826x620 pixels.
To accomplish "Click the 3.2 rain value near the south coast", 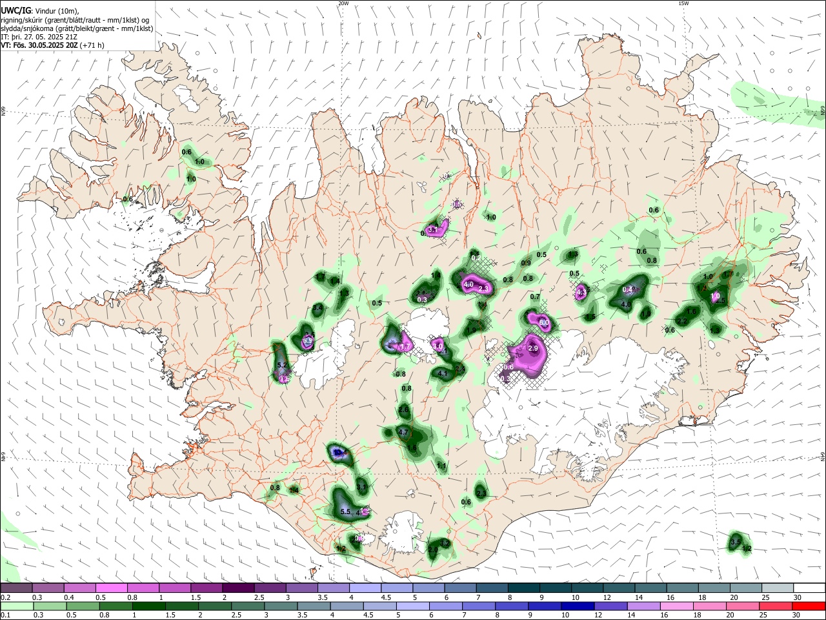I will [x=445, y=543].
